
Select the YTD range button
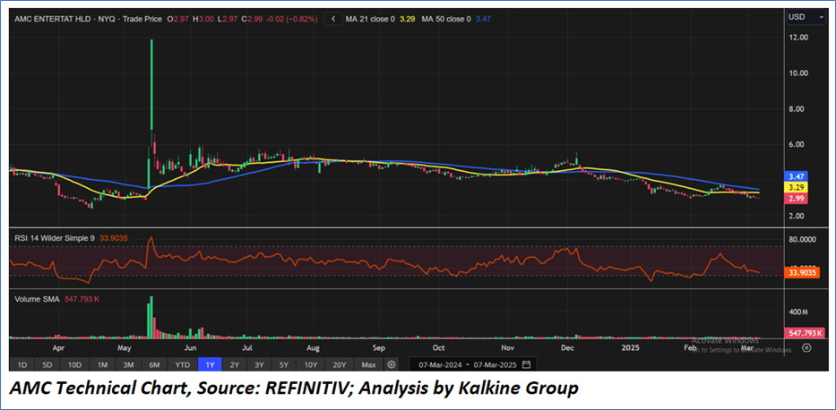[182, 364]
